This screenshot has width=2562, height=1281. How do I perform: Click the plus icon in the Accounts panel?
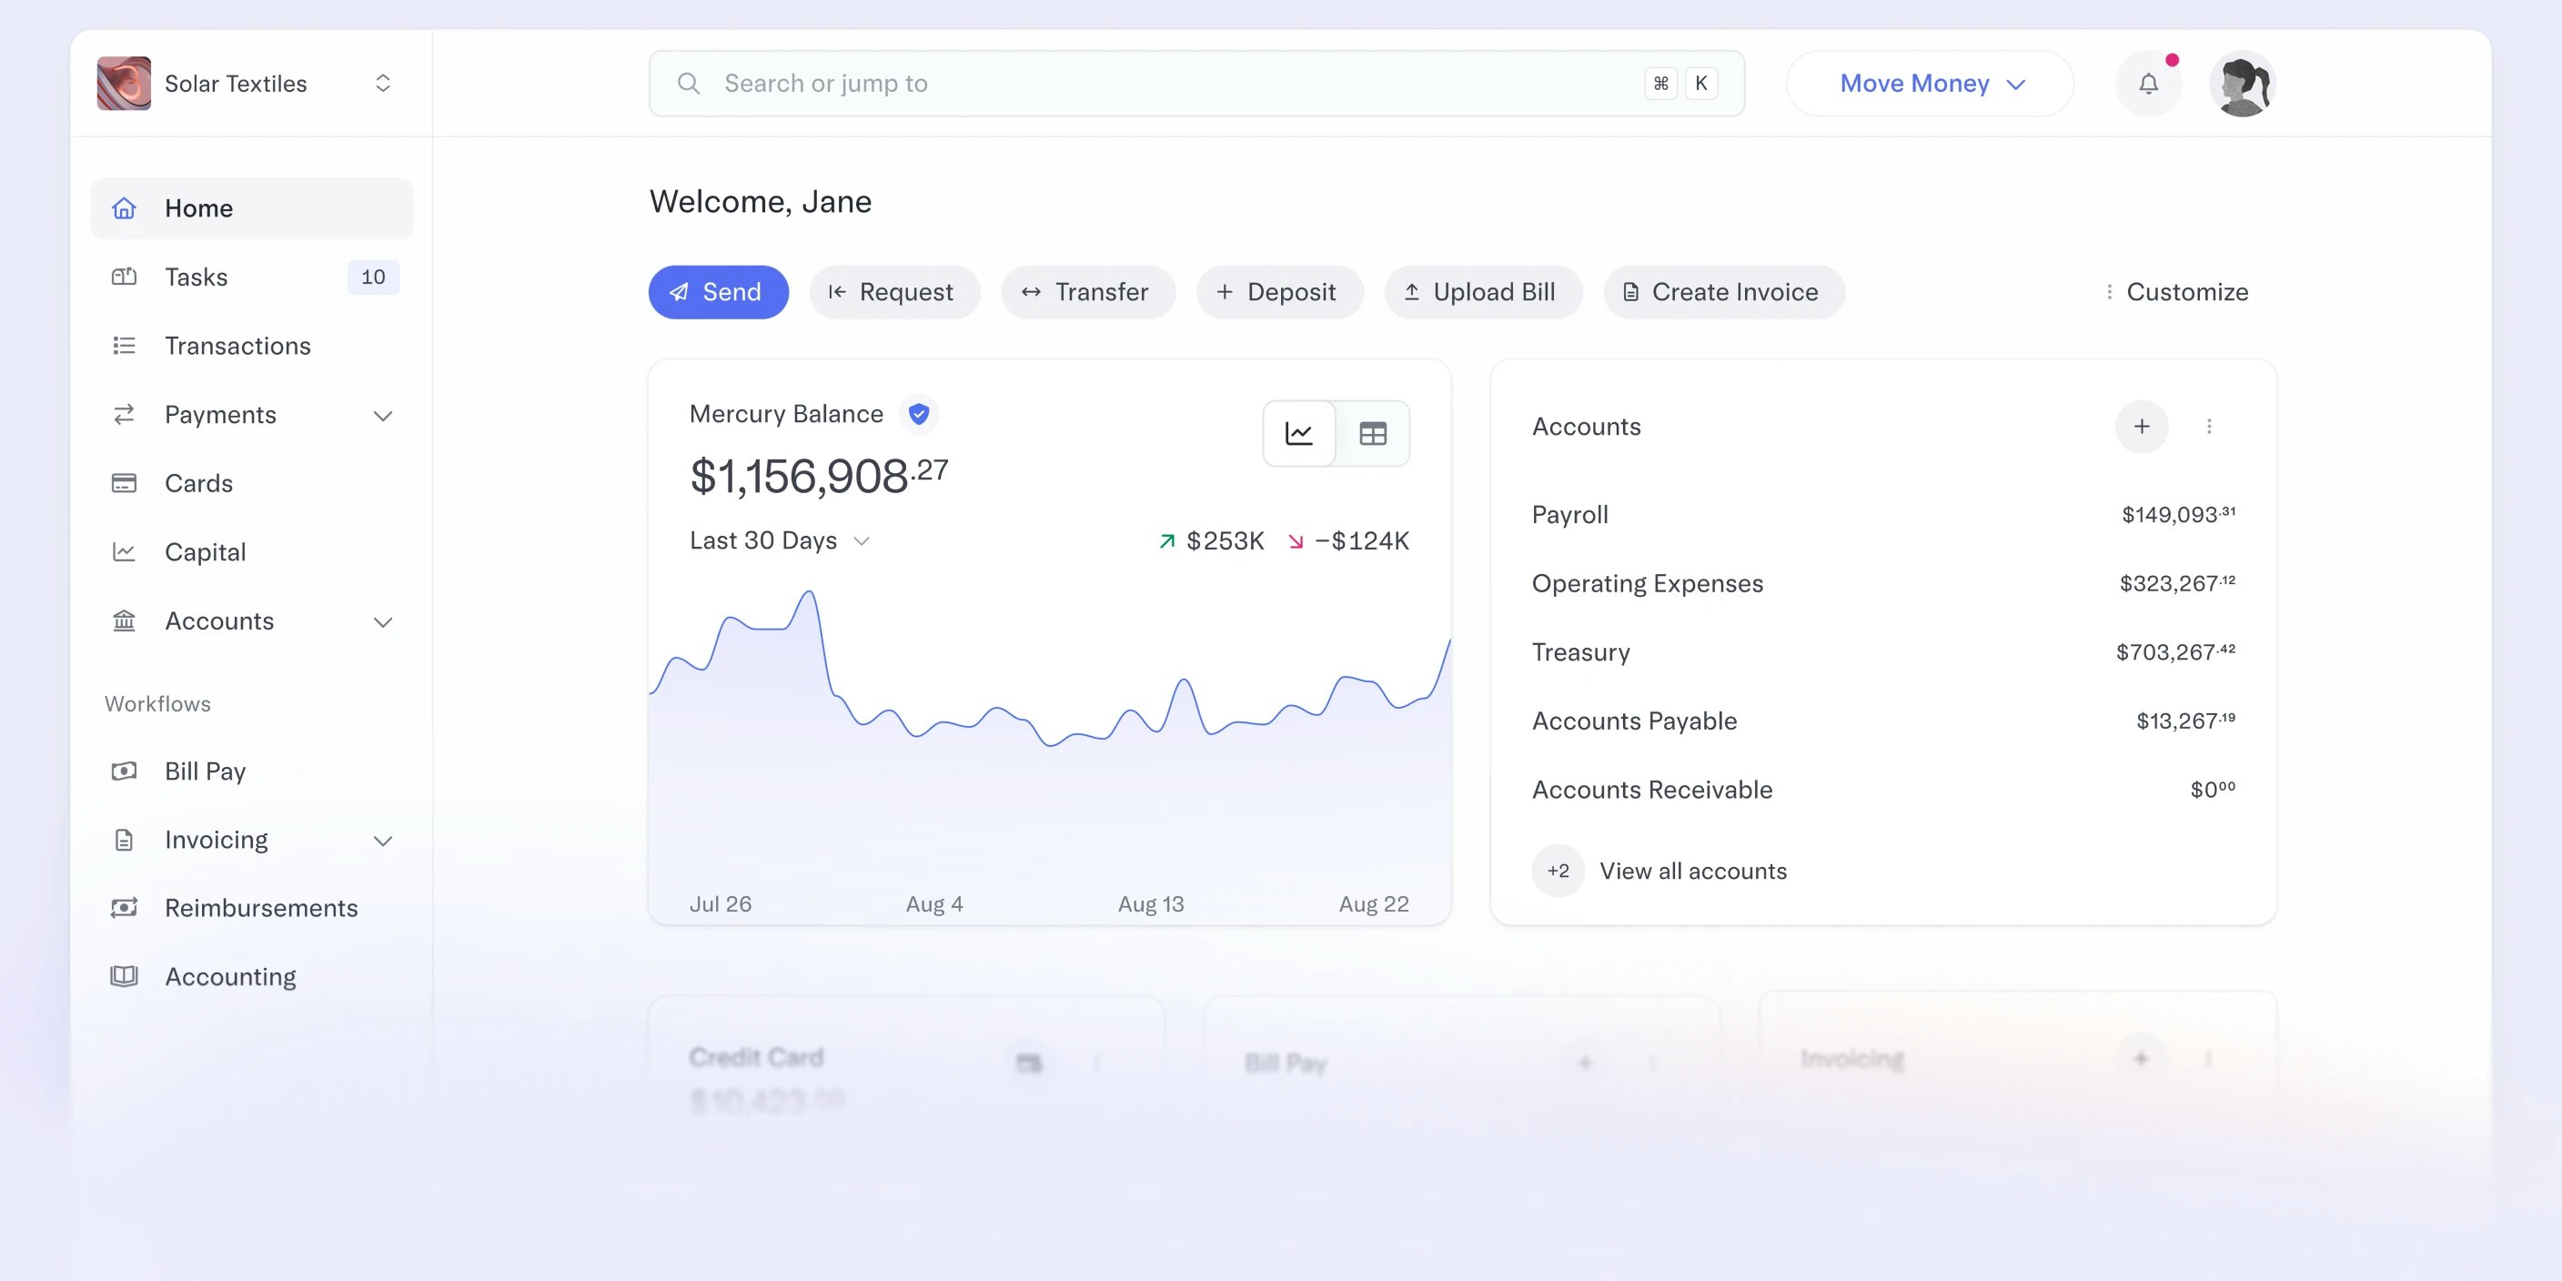click(2143, 426)
